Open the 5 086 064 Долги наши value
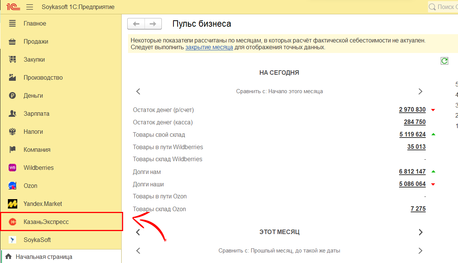Screen dimensions: 458x263 (x=412, y=184)
